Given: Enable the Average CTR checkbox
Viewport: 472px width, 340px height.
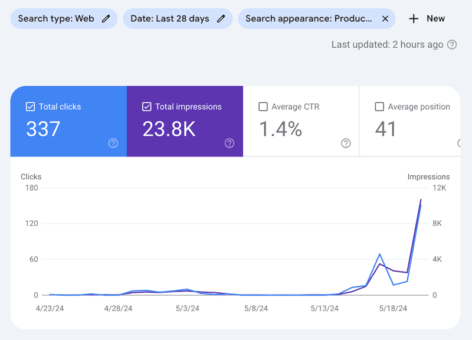Looking at the screenshot, I should click(263, 107).
